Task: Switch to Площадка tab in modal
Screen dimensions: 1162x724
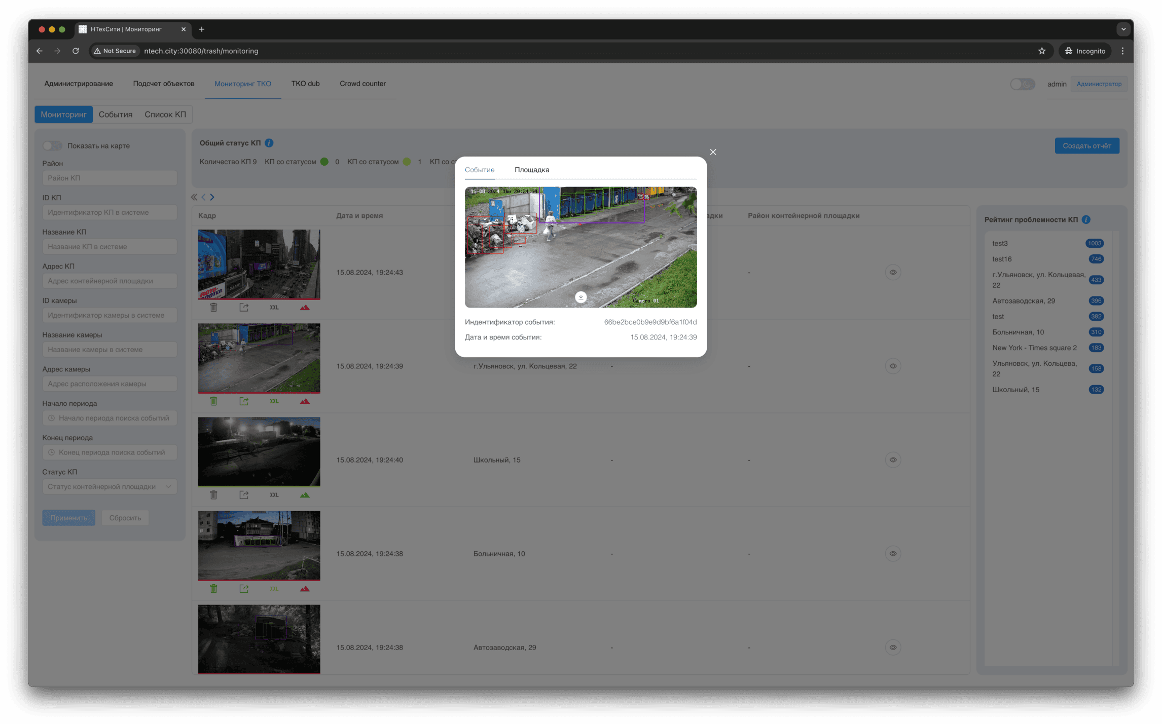Action: pyautogui.click(x=531, y=170)
